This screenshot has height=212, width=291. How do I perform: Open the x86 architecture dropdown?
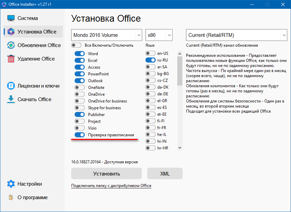click(159, 35)
